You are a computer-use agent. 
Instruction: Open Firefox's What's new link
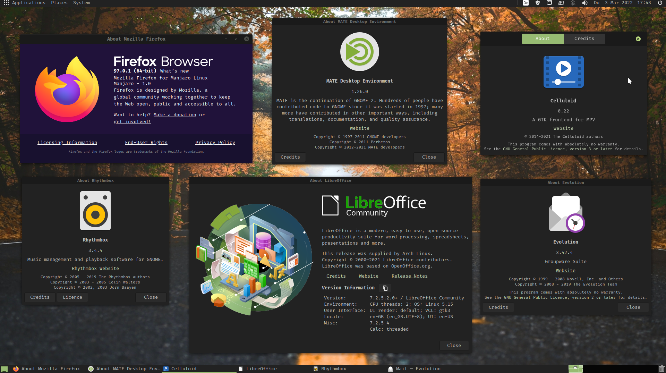pos(174,71)
